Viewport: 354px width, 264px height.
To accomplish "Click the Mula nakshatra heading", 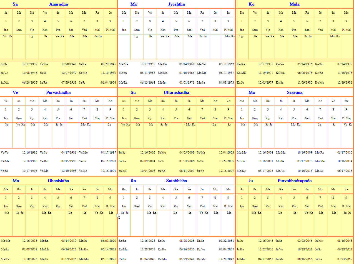I will [294, 4].
